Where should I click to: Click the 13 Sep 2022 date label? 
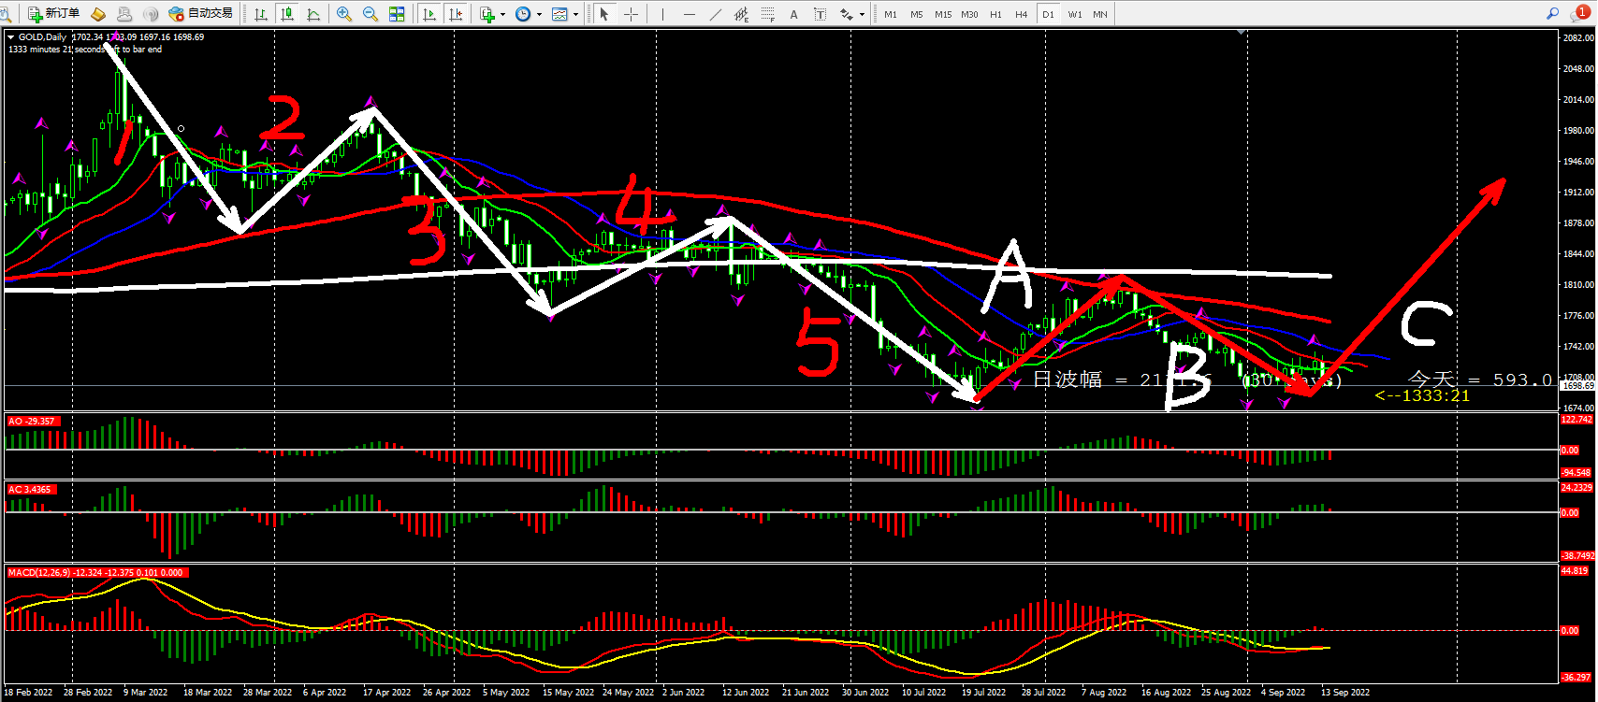point(1344,693)
